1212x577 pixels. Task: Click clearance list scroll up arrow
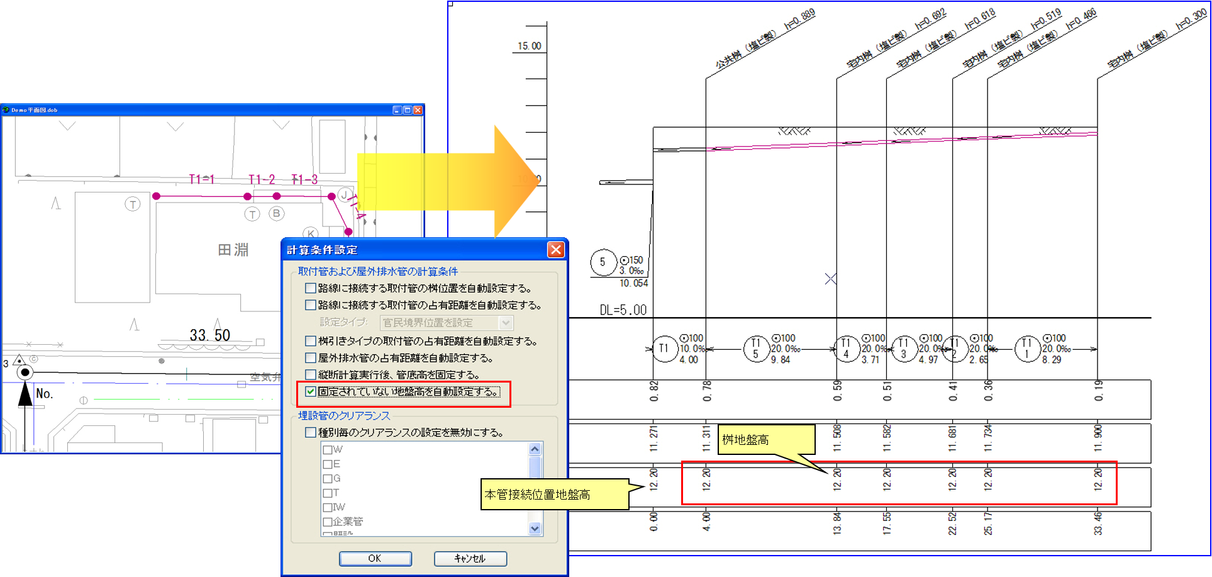535,449
